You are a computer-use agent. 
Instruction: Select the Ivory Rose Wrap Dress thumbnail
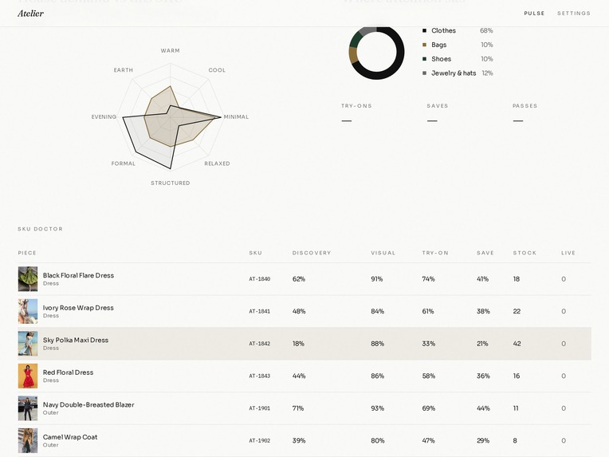(x=28, y=311)
